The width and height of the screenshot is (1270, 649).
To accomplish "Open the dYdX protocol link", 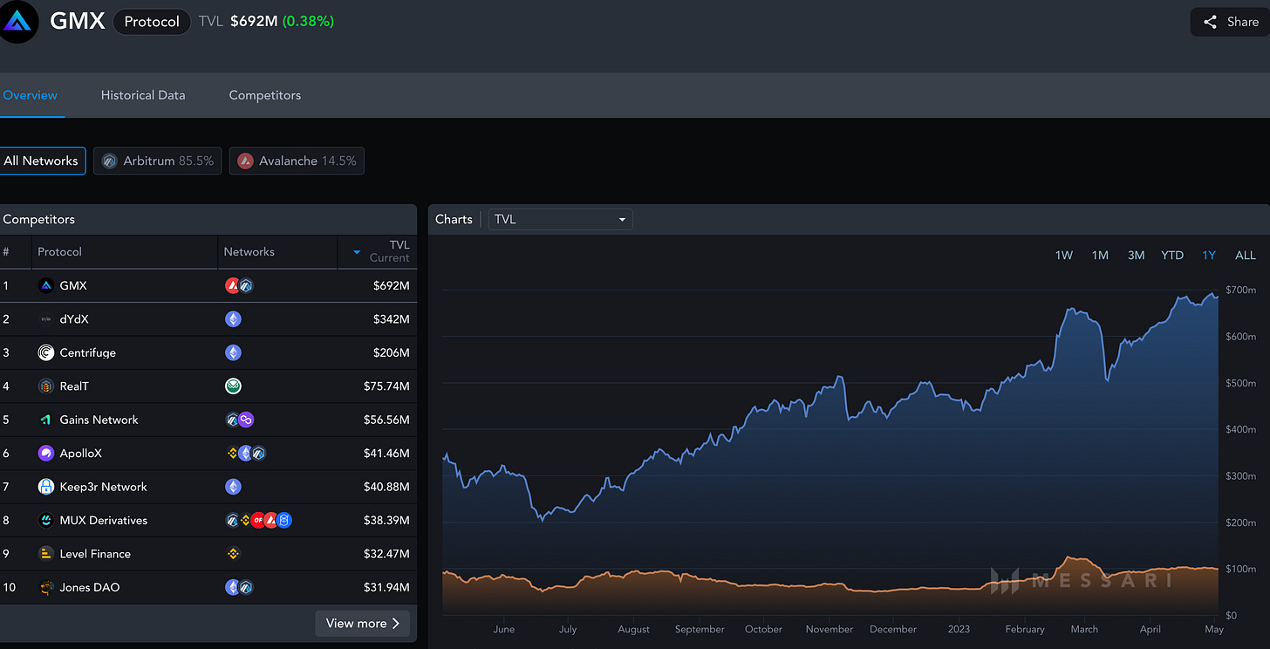I will click(x=74, y=319).
